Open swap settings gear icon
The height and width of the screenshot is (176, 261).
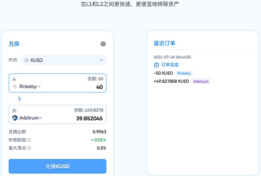(103, 44)
